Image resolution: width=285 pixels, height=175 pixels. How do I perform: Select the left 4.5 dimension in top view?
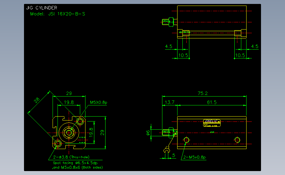[x=169, y=47]
